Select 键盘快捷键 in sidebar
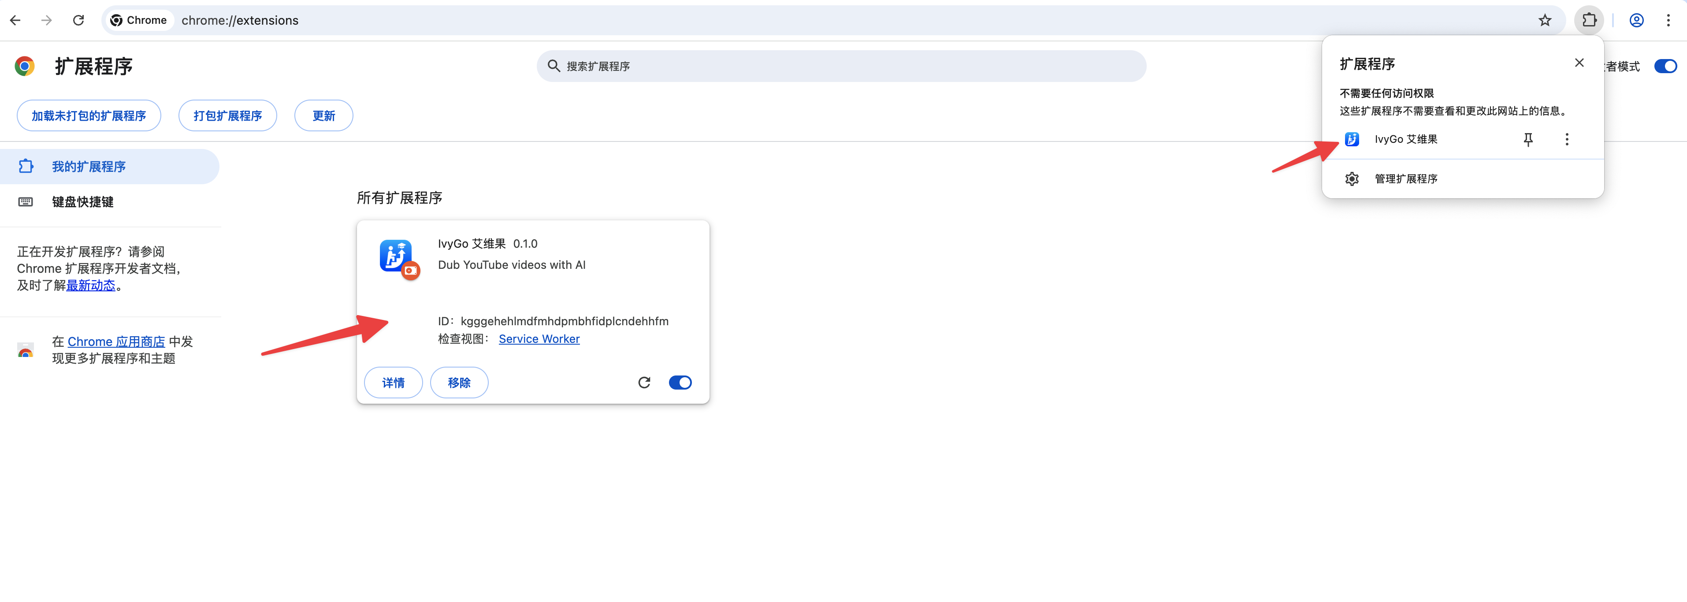This screenshot has height=602, width=1687. pyautogui.click(x=82, y=202)
